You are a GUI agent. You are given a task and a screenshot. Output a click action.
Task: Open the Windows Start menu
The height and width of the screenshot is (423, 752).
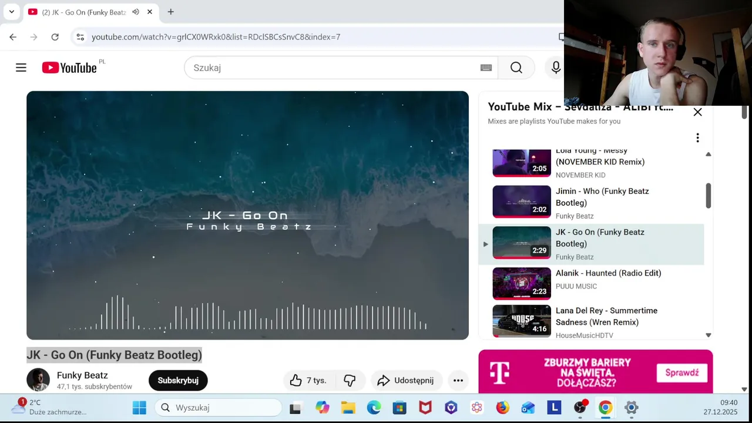(139, 408)
